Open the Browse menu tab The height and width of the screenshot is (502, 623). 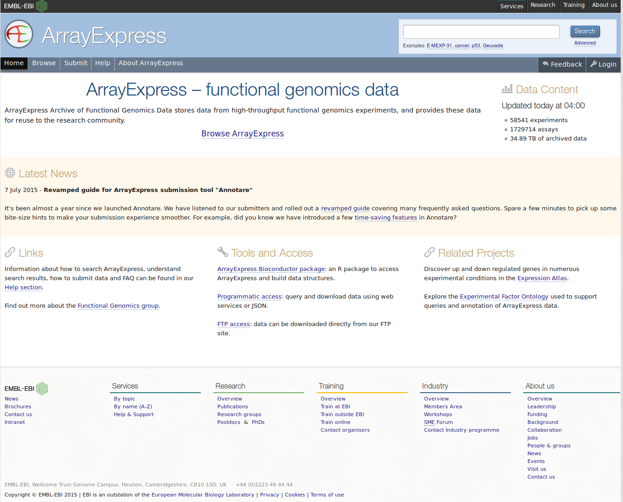[x=44, y=63]
